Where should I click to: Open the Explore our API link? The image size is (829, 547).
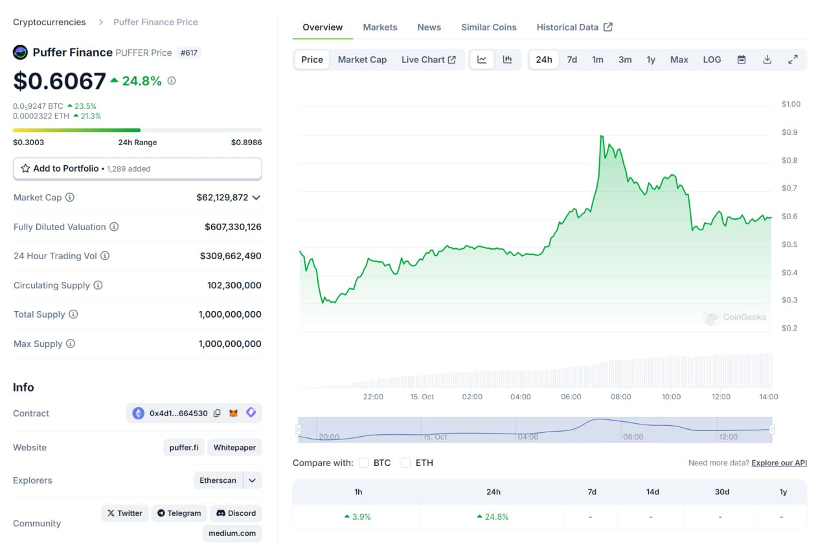(779, 463)
